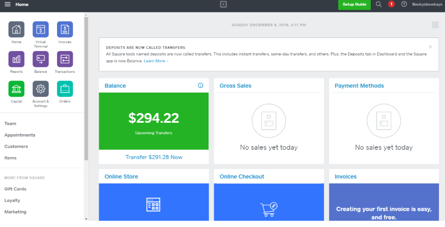Click the Setup Guide button
The image size is (445, 227).
[354, 5]
